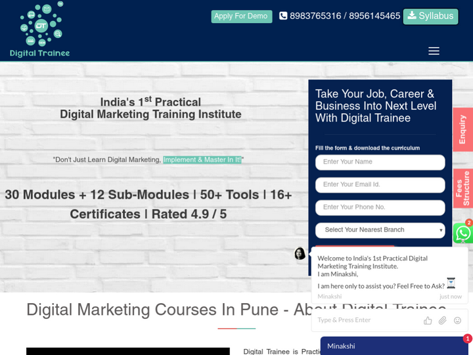Open the Enquiry side tab

point(462,130)
